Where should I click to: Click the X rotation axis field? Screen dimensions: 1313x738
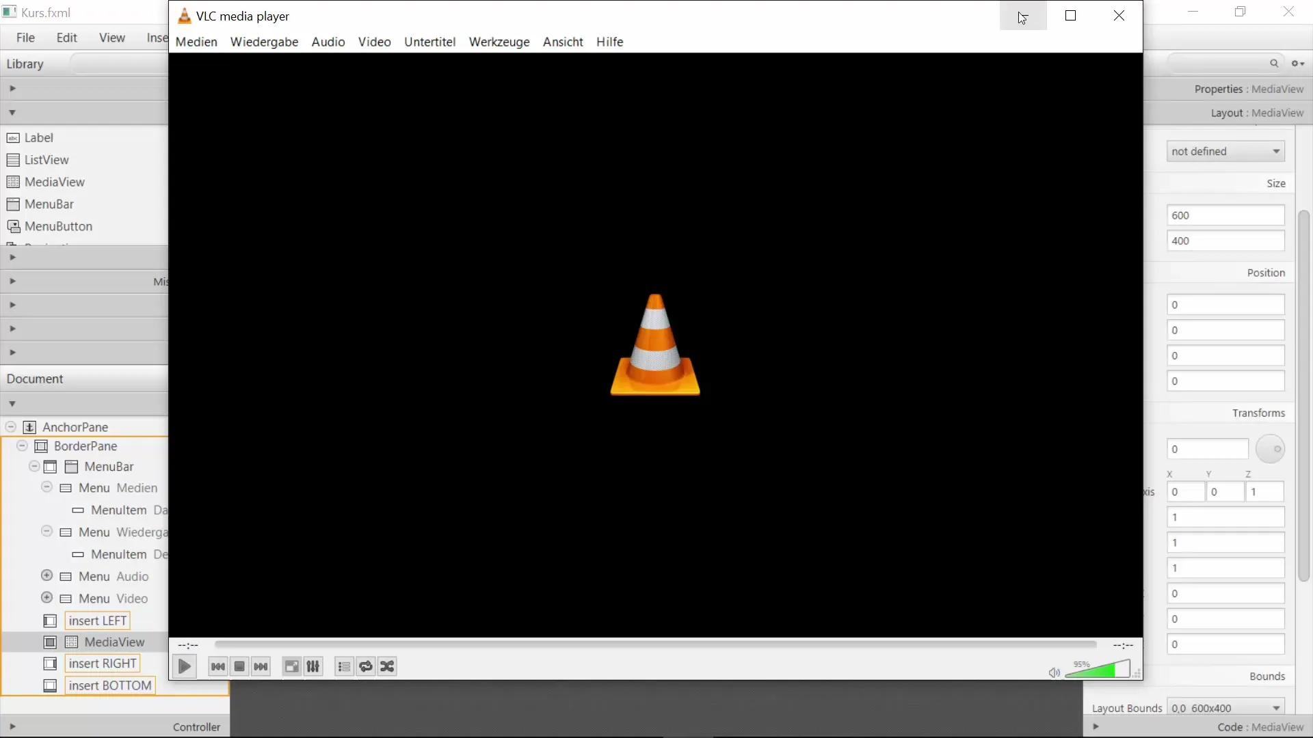1185,491
